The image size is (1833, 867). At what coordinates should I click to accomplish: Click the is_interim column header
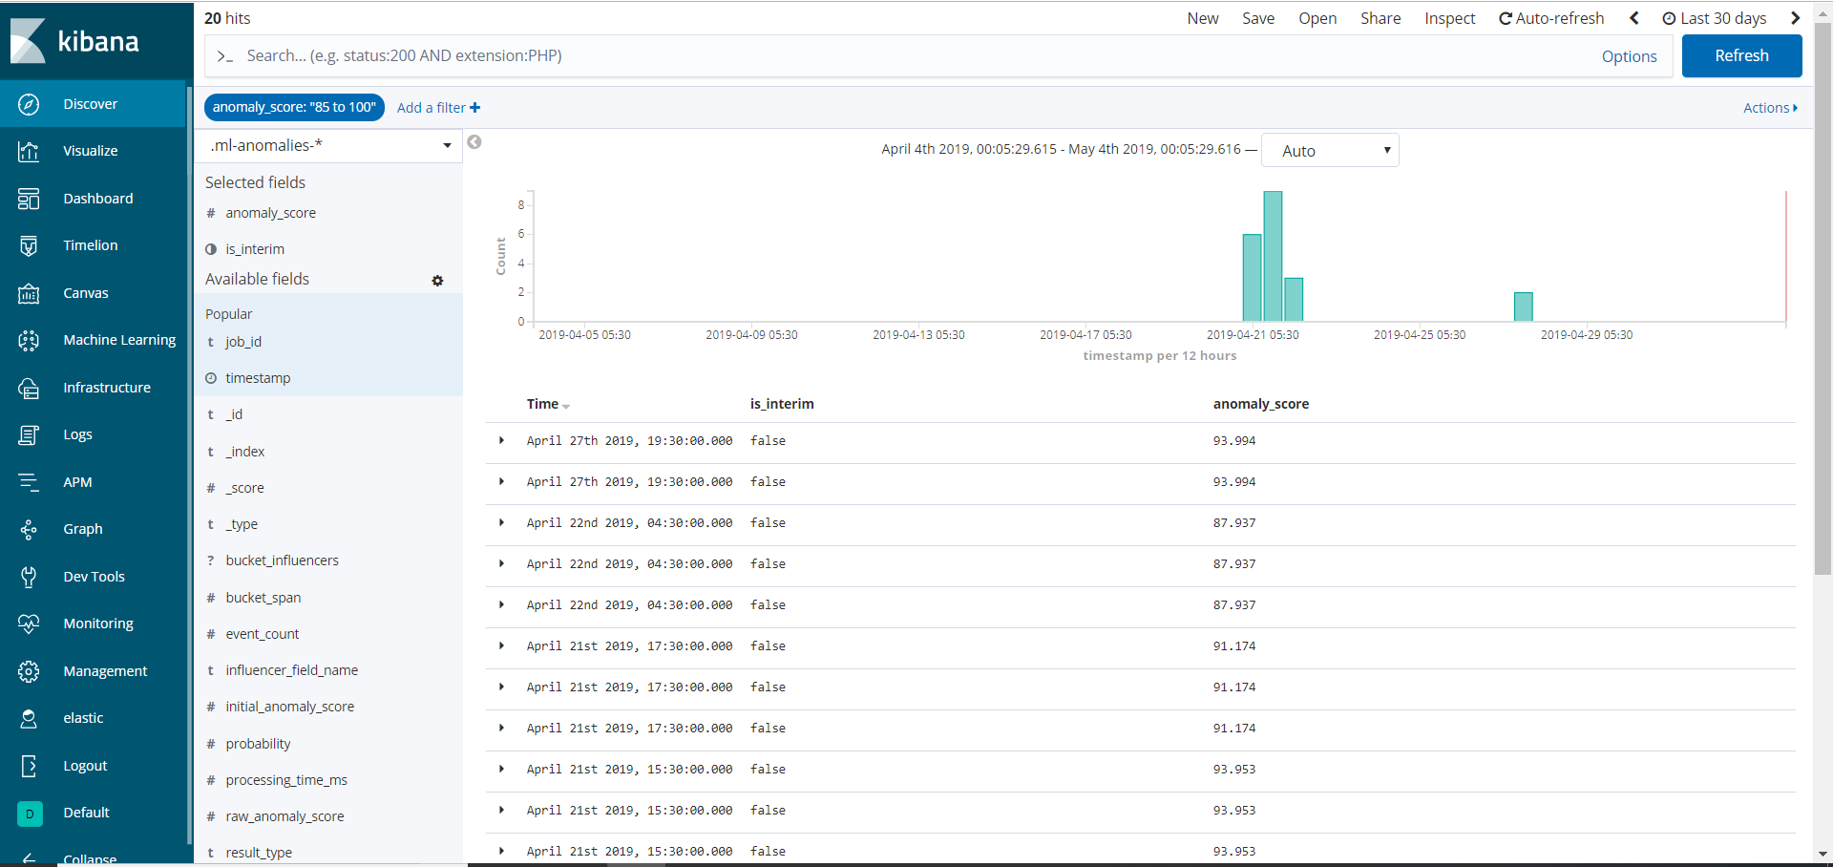pos(782,404)
